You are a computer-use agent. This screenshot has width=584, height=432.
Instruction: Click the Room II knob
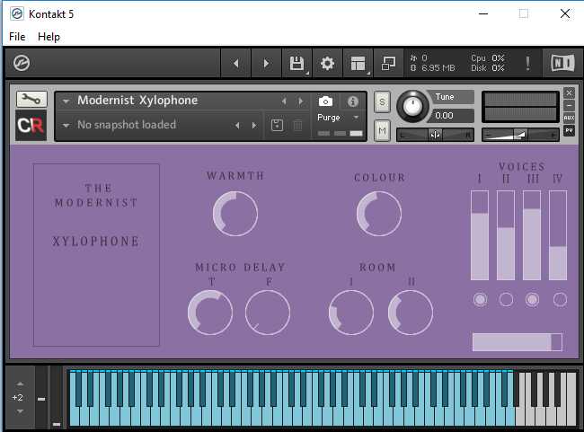tap(411, 313)
